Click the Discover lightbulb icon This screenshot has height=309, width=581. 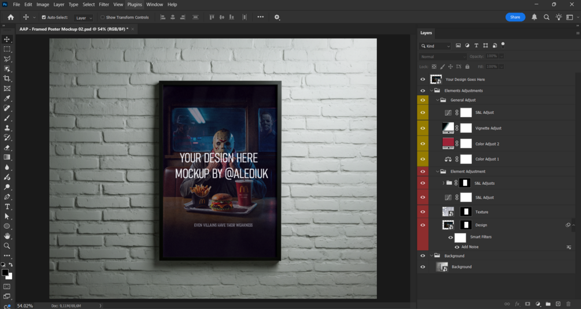[x=558, y=17]
